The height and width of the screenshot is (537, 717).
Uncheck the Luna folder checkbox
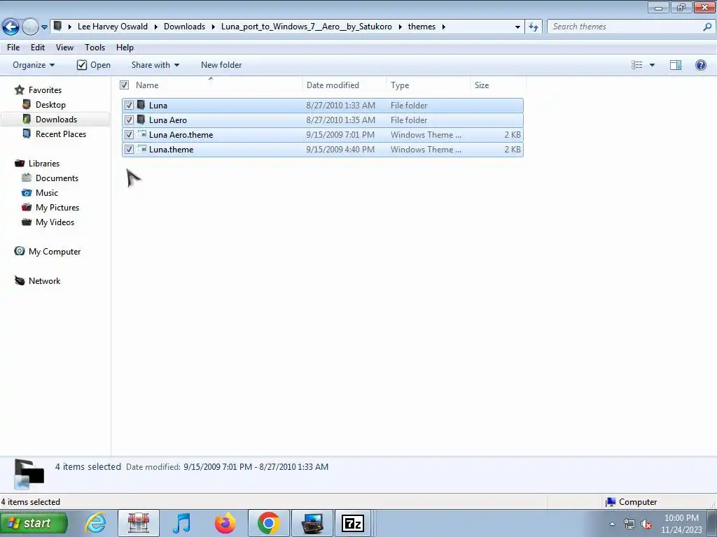click(x=129, y=106)
